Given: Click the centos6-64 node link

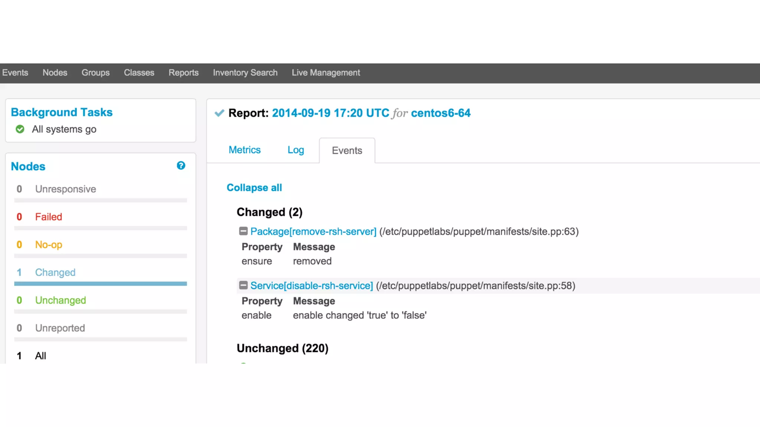Looking at the screenshot, I should (440, 113).
